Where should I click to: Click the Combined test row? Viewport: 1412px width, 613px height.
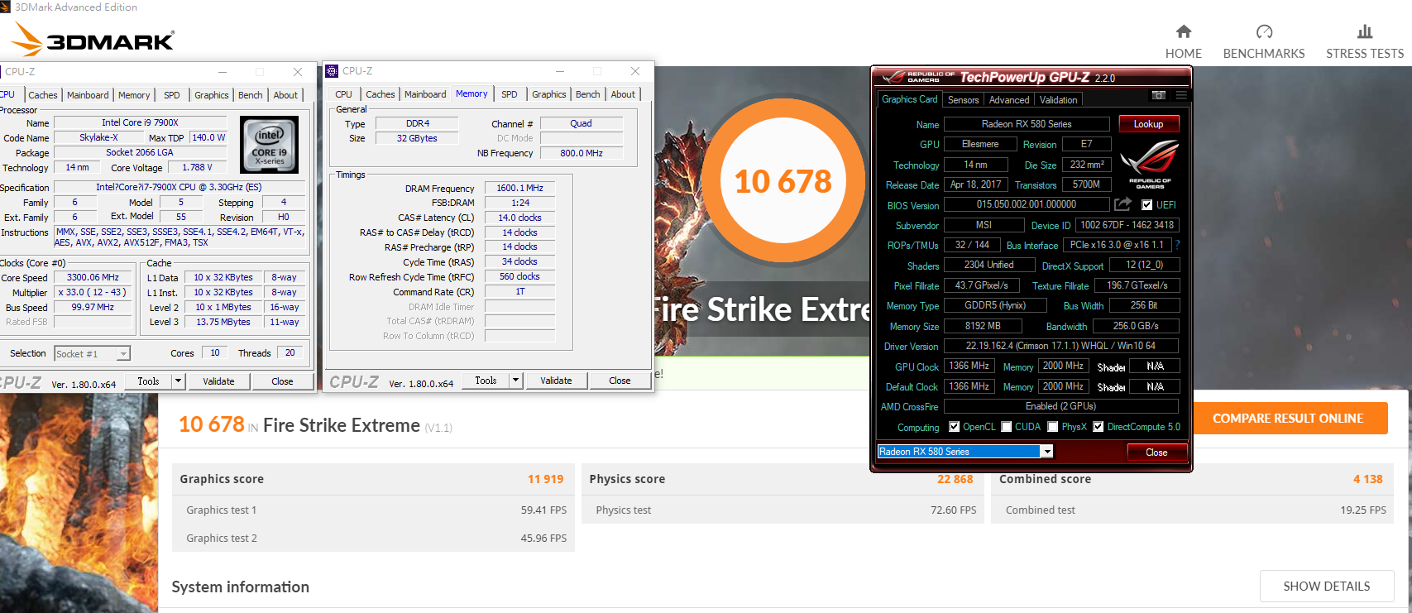click(x=1194, y=510)
